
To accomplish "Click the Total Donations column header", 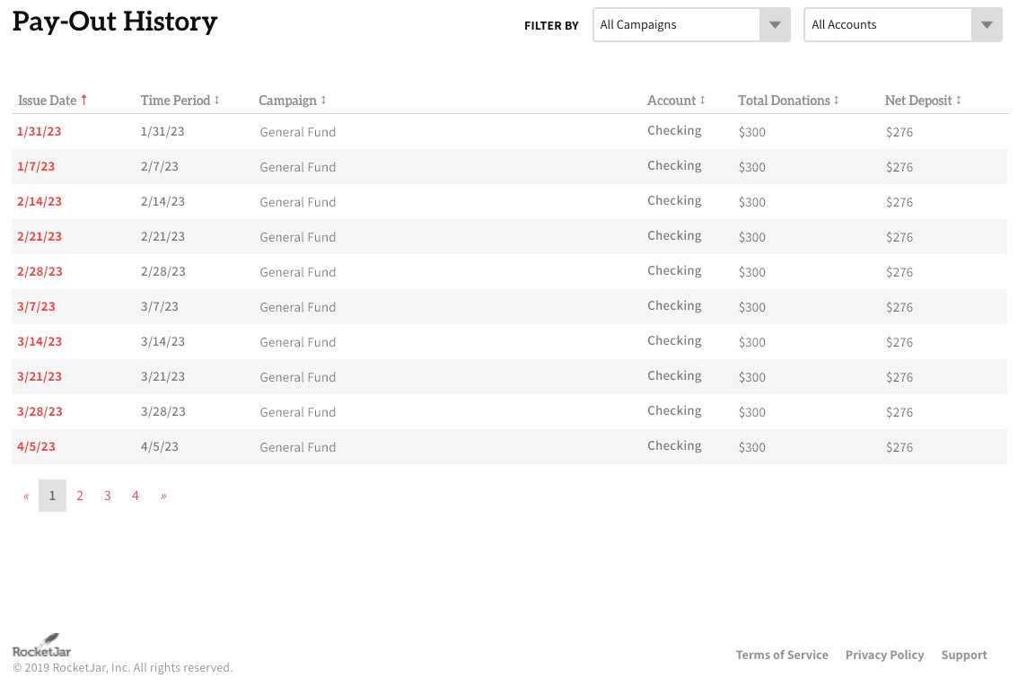I will click(784, 100).
